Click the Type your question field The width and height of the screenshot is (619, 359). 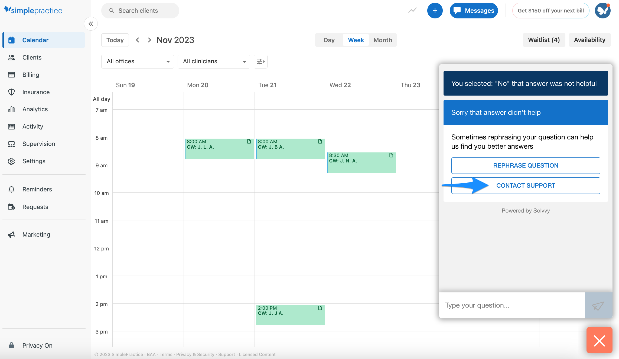(x=512, y=305)
